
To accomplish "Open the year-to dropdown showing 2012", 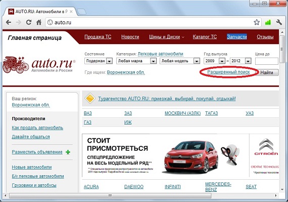I will pyautogui.click(x=241, y=61).
